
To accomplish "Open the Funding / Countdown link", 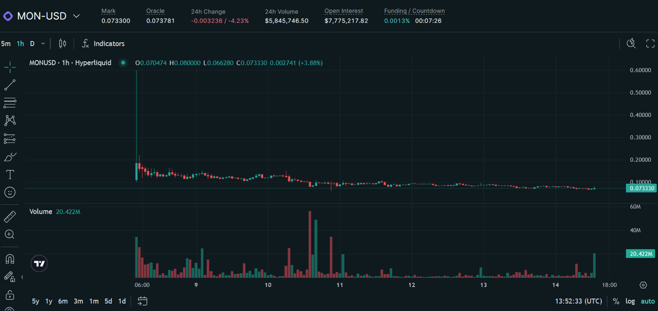I will [x=414, y=11].
